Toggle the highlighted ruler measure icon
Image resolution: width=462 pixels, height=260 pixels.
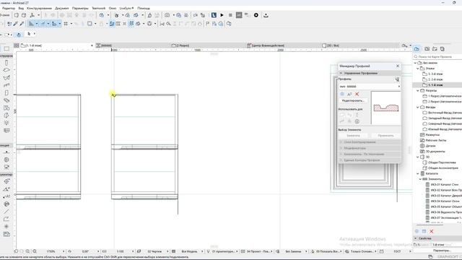click(54, 24)
